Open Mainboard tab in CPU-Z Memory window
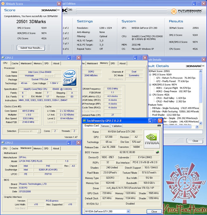 point(92,63)
